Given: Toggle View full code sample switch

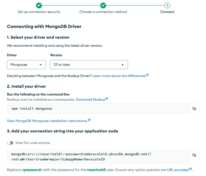Looking at the screenshot, I should (x=10, y=143).
